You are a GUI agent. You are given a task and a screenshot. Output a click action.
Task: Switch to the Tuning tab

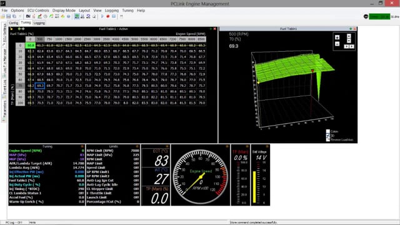tap(26, 22)
